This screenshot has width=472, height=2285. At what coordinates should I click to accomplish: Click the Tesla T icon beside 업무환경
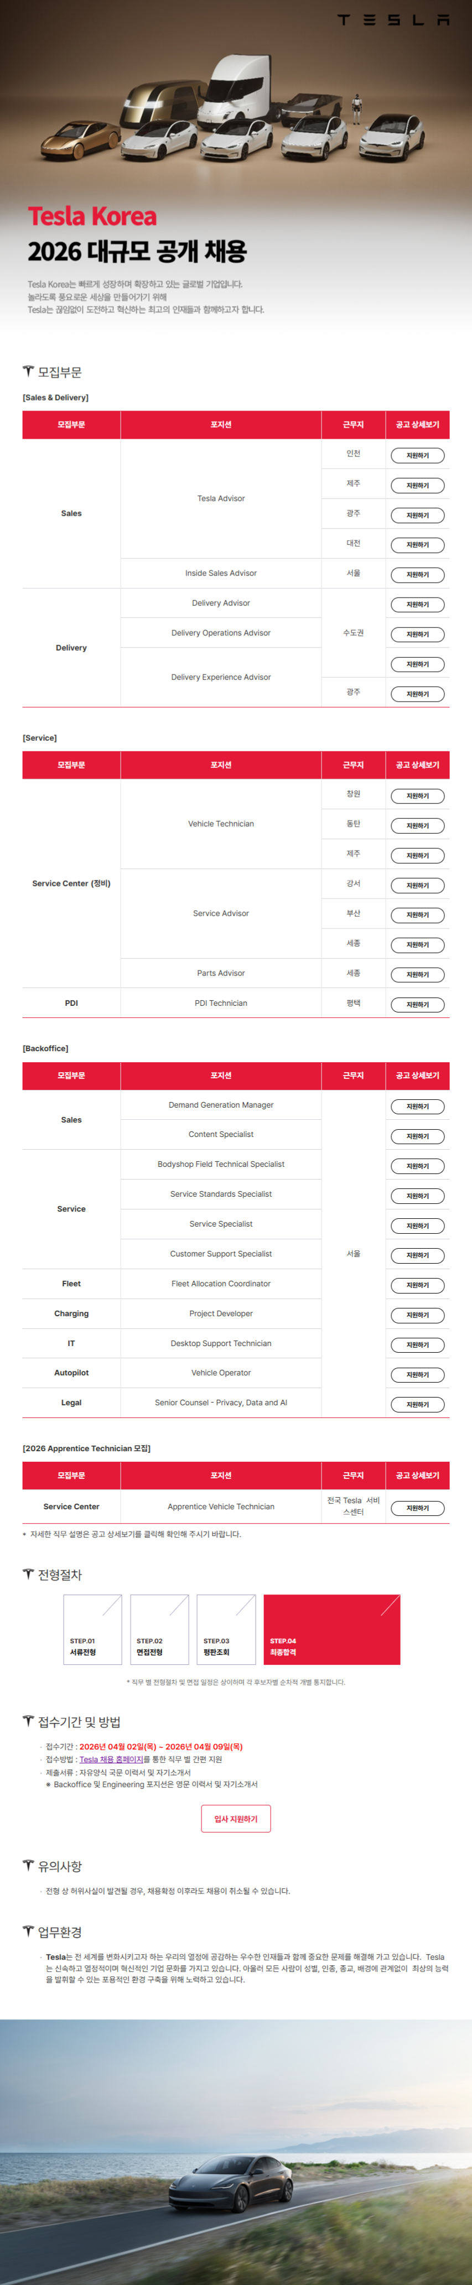coord(28,1931)
